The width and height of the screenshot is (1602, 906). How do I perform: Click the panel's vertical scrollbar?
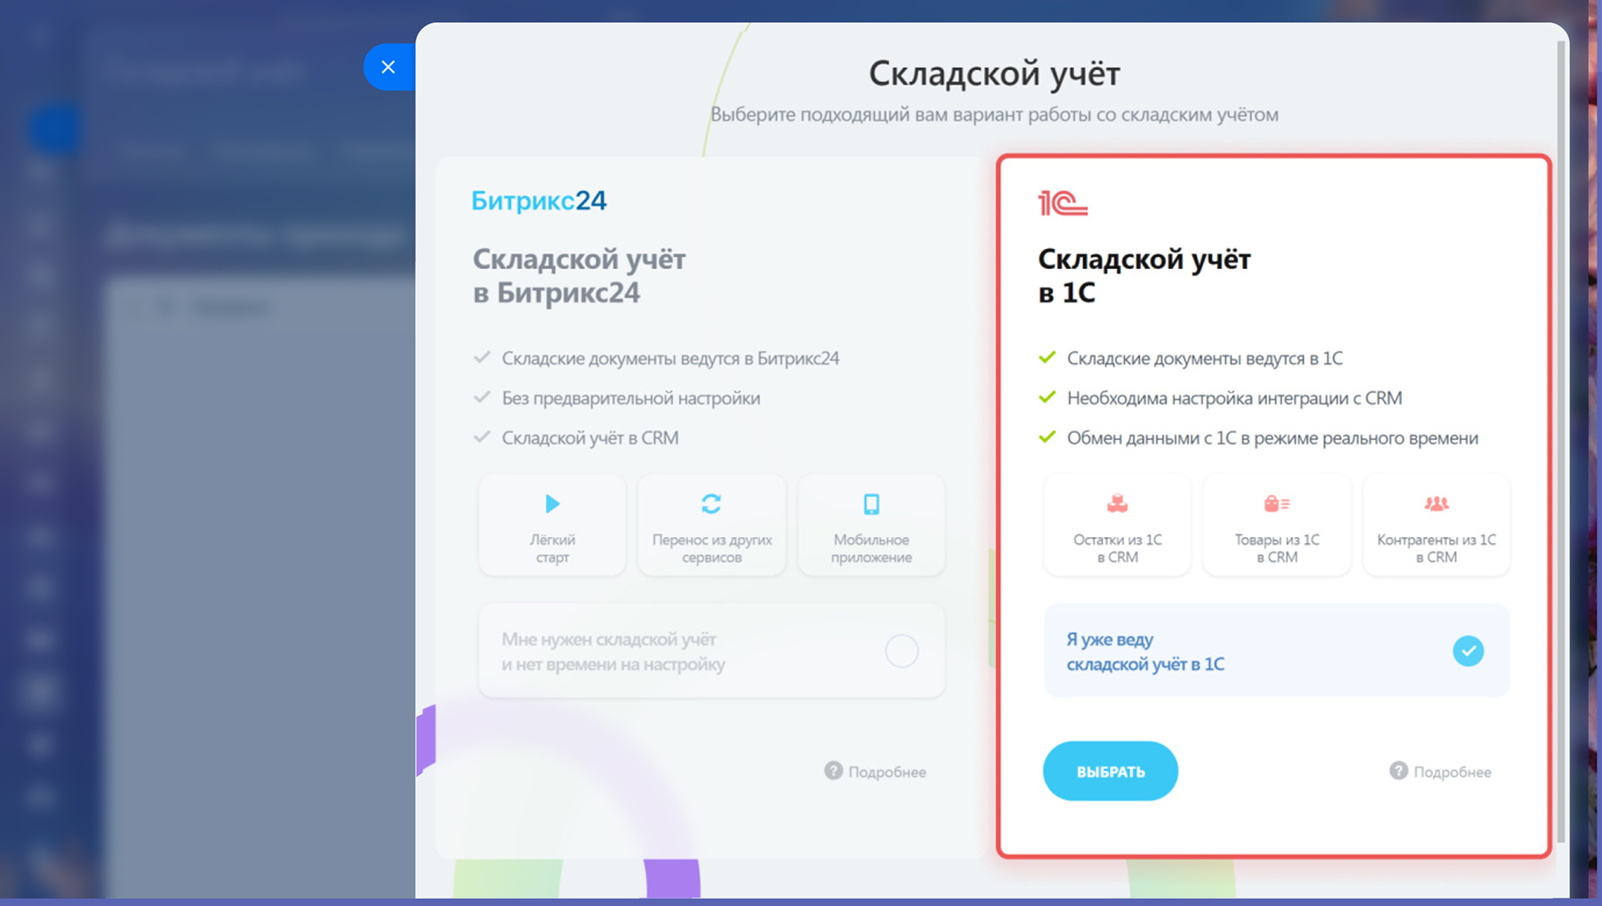pyautogui.click(x=1561, y=441)
